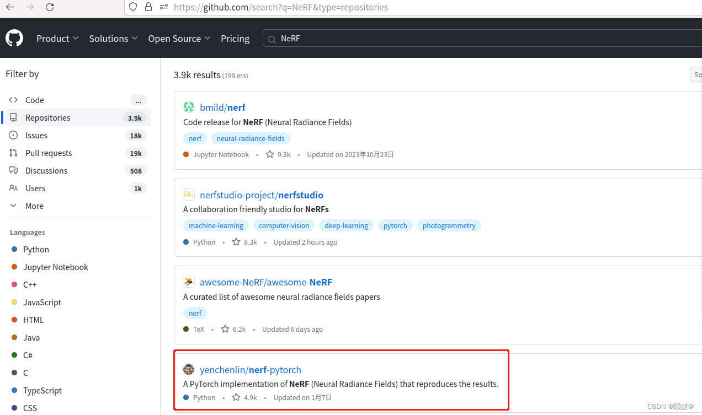The image size is (702, 415).
Task: Filter results by Discussions
Action: (77, 170)
